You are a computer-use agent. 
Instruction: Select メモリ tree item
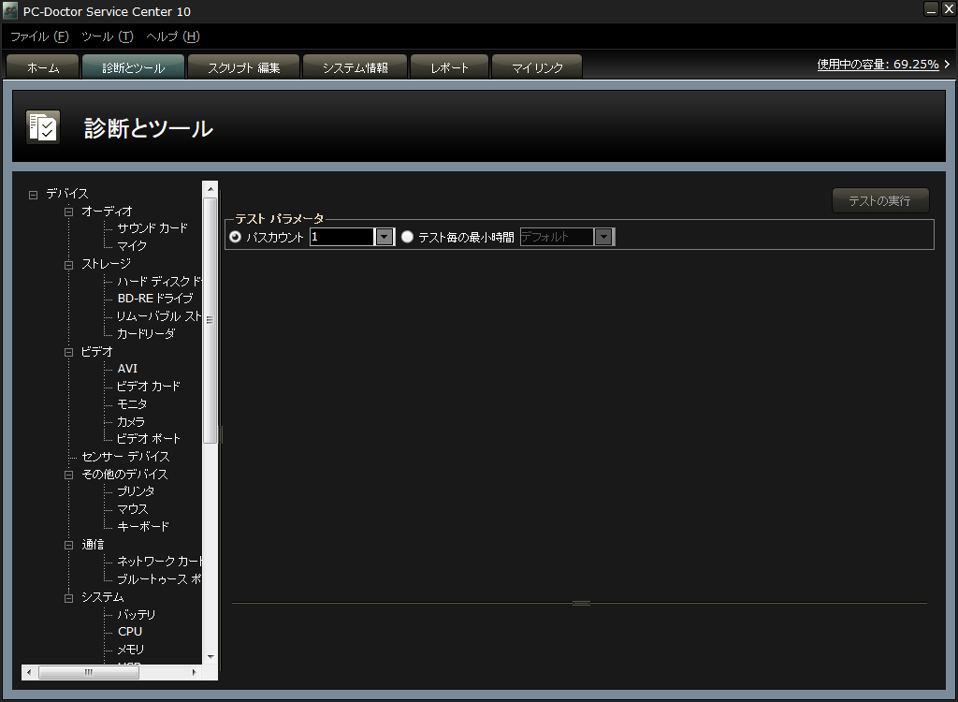tap(131, 650)
